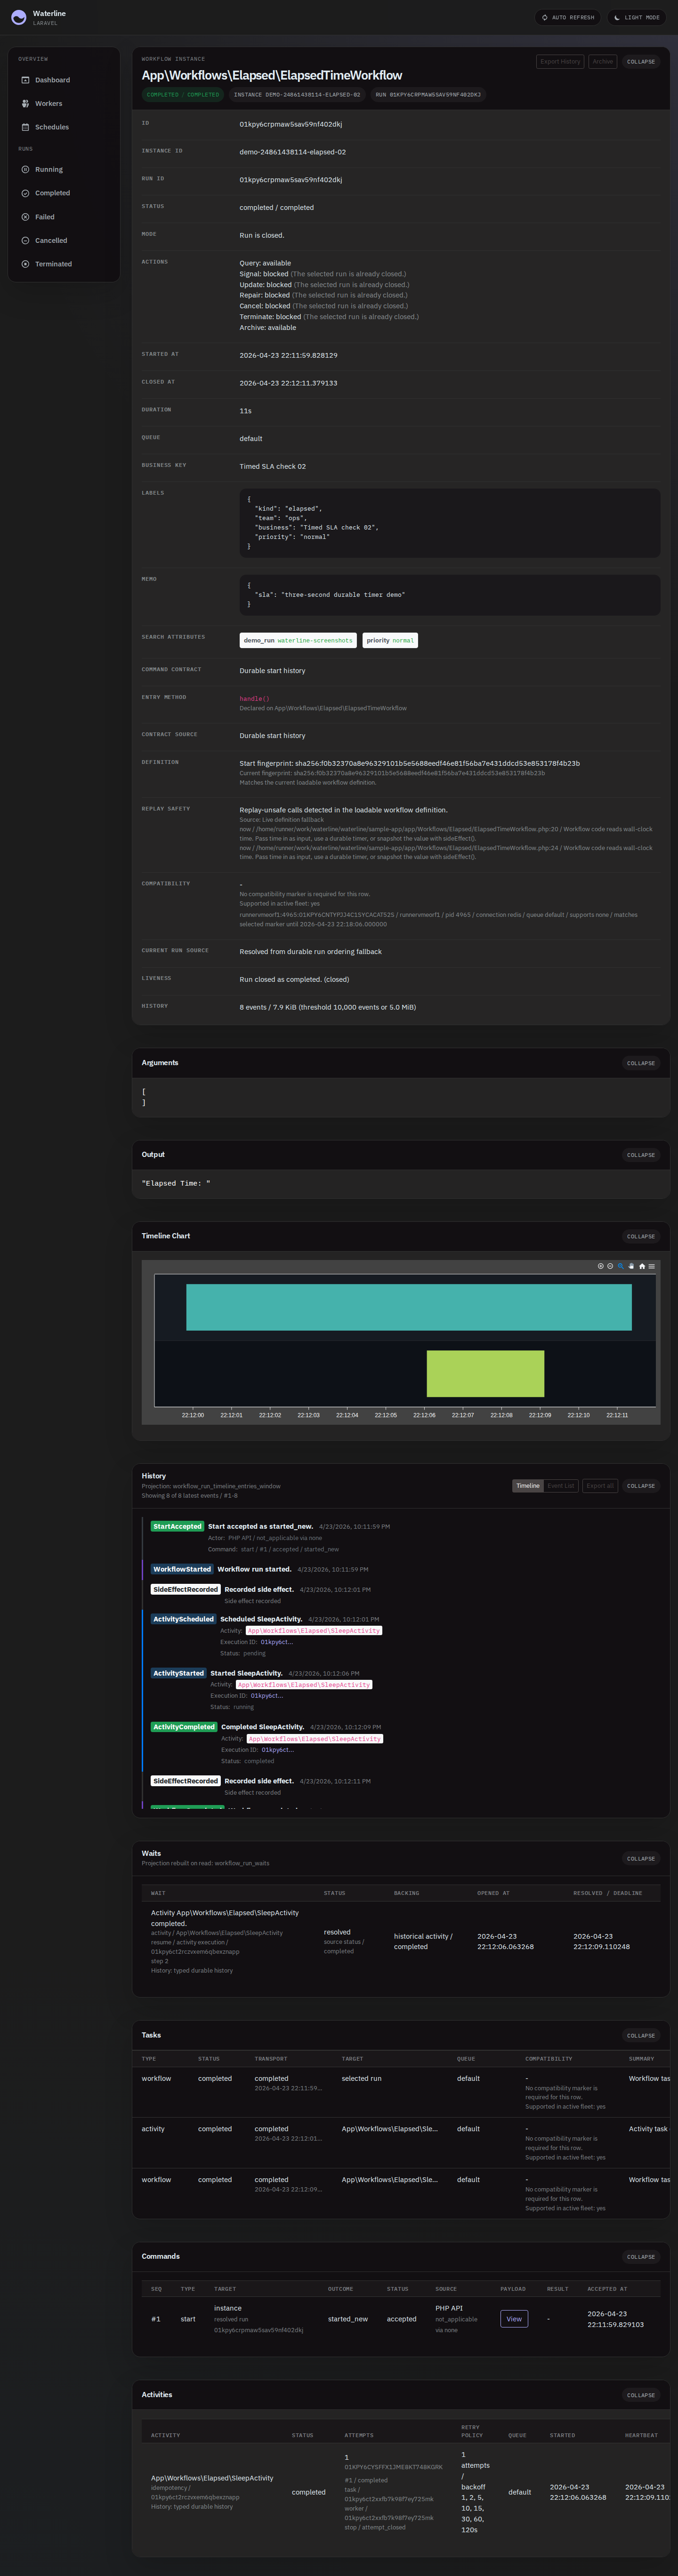
Task: Click "Archive: available" action text
Action: click(268, 328)
